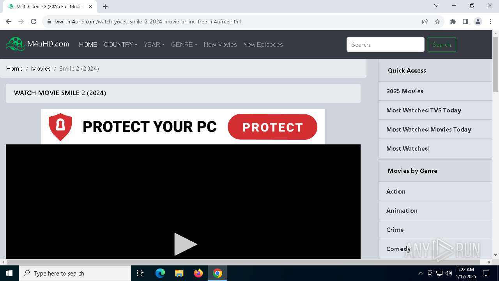
Task: Open the volume speaker icon in the tray
Action: click(x=448, y=273)
